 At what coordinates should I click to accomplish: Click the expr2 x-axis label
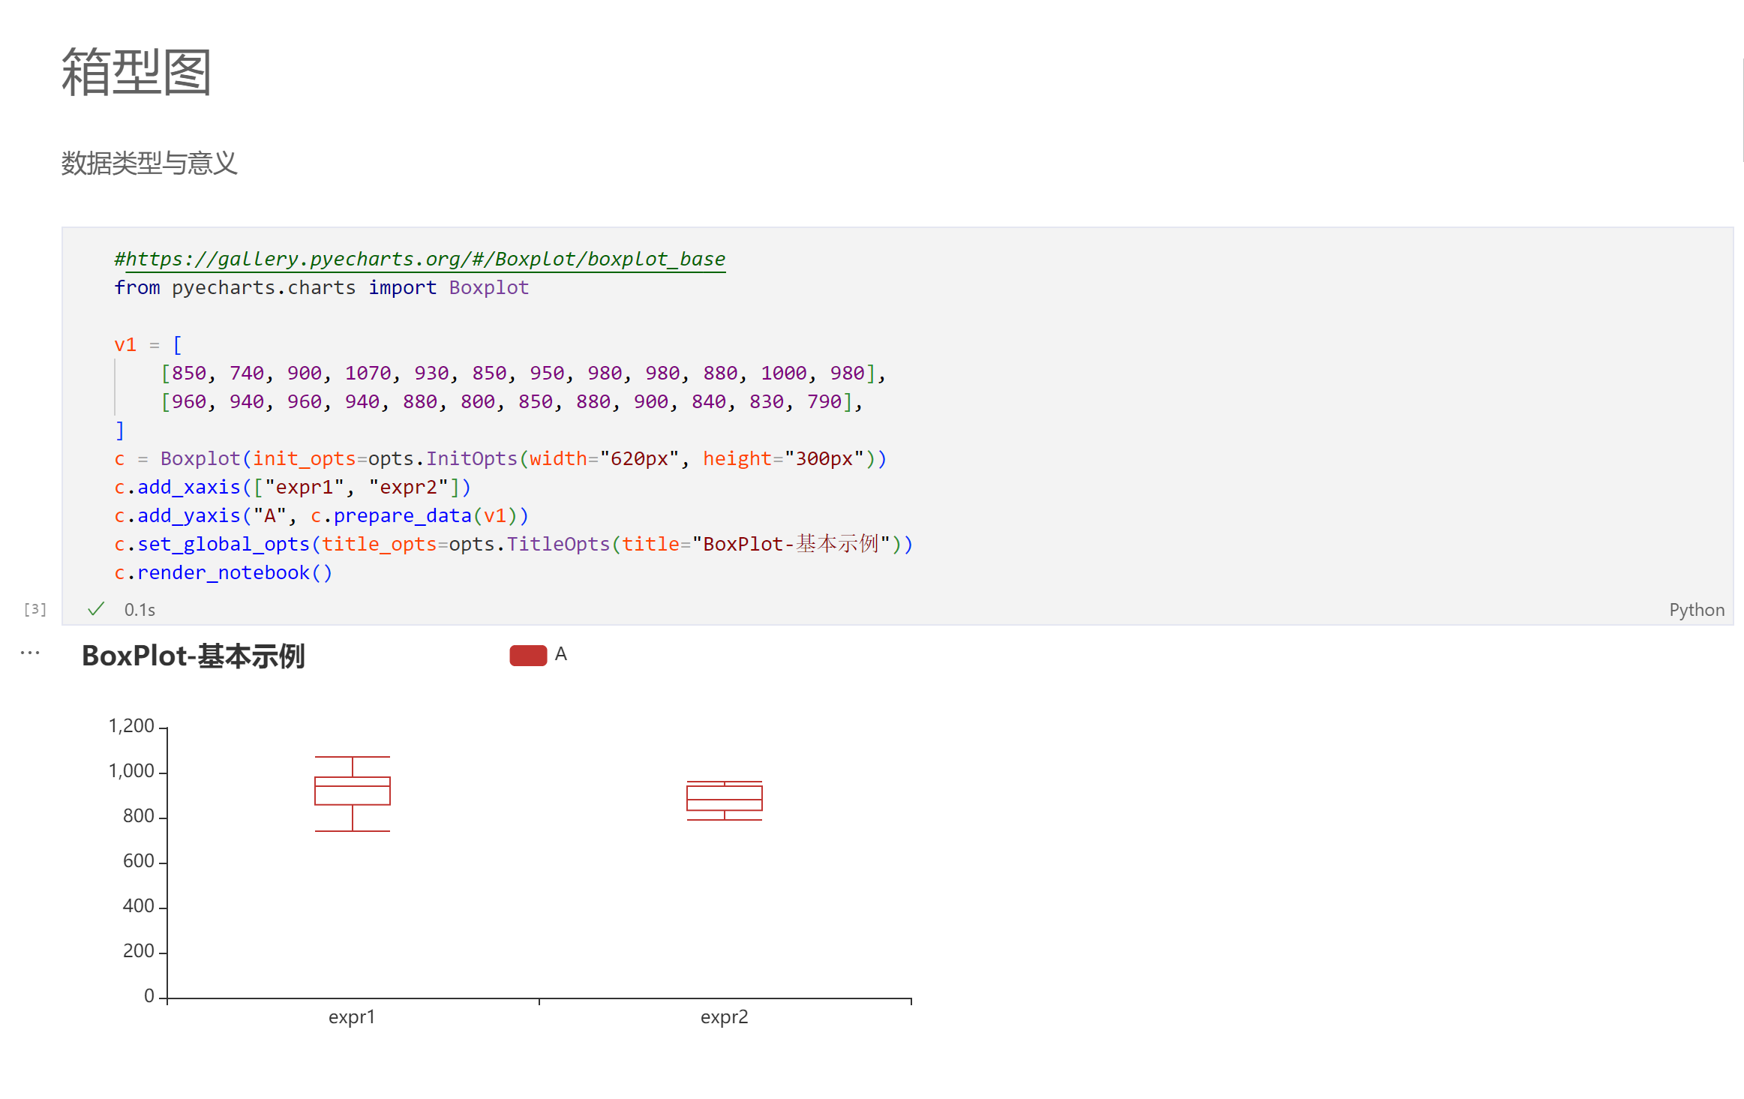[724, 1017]
